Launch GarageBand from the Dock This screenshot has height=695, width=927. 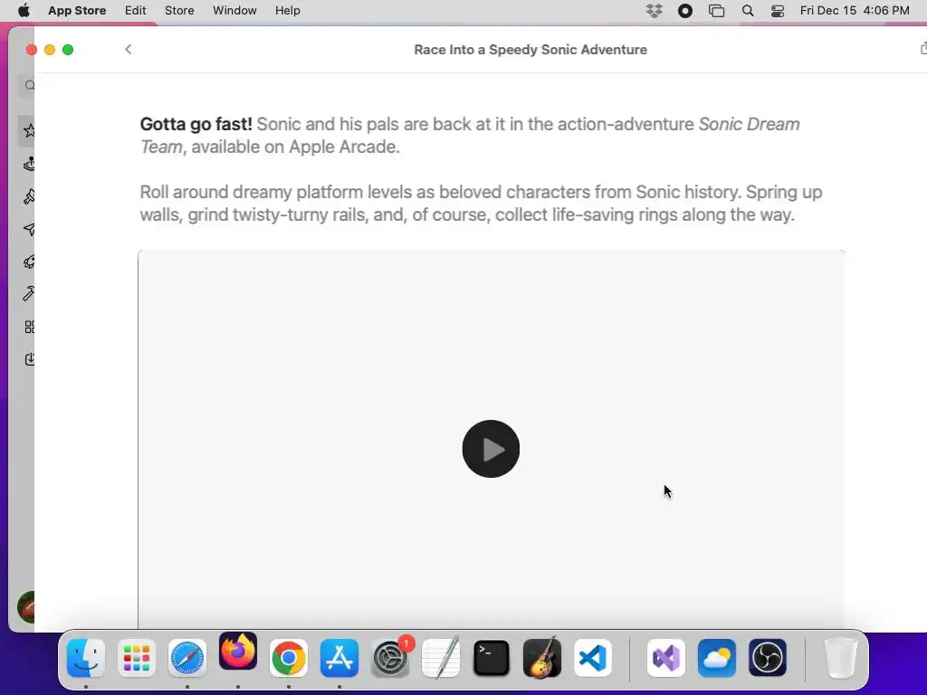tap(542, 658)
